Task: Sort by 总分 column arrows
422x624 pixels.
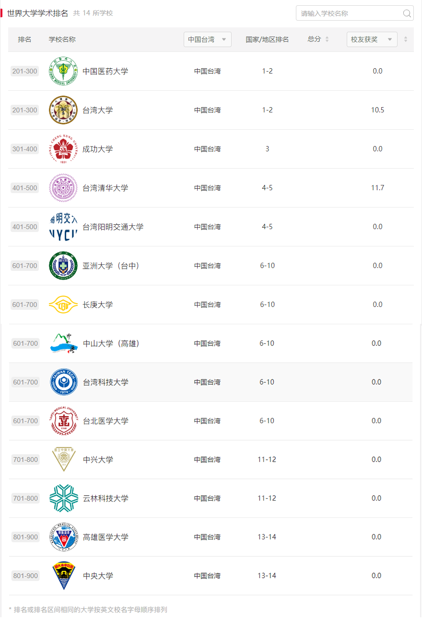Action: click(x=327, y=39)
